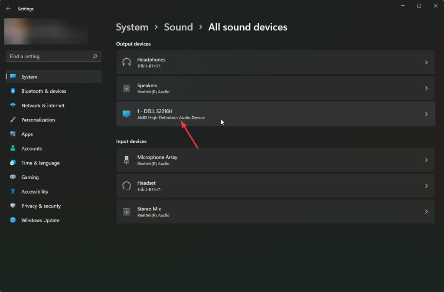The image size is (444, 292).
Task: Expand Speakers row chevron
Action: [426, 89]
